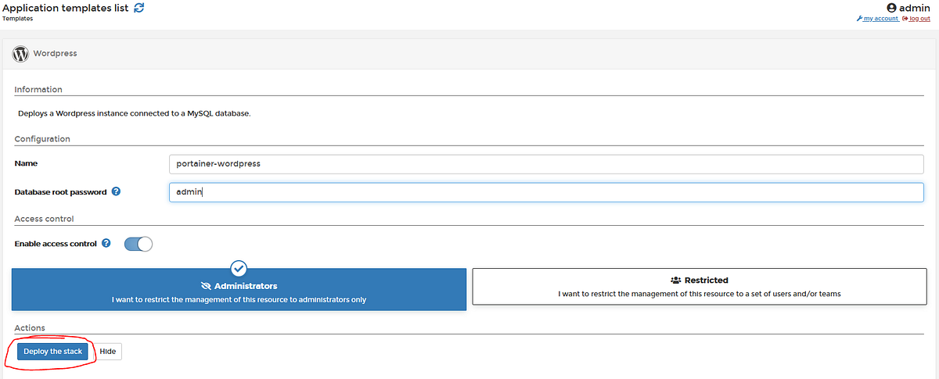The image size is (939, 379).
Task: Click the Actions section heading
Action: (x=30, y=328)
